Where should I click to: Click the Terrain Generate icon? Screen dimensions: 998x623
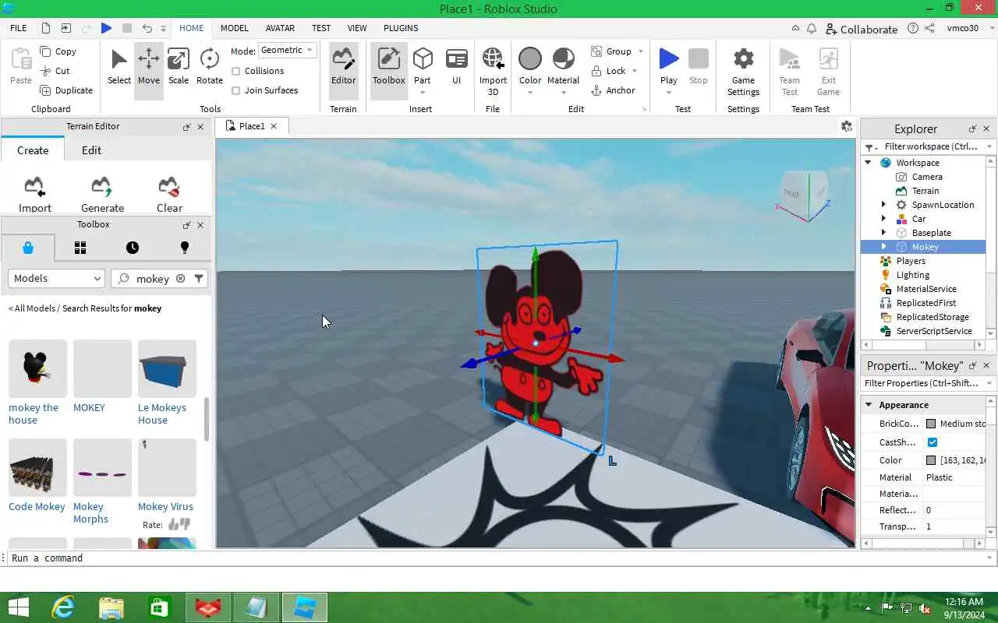pos(102,186)
